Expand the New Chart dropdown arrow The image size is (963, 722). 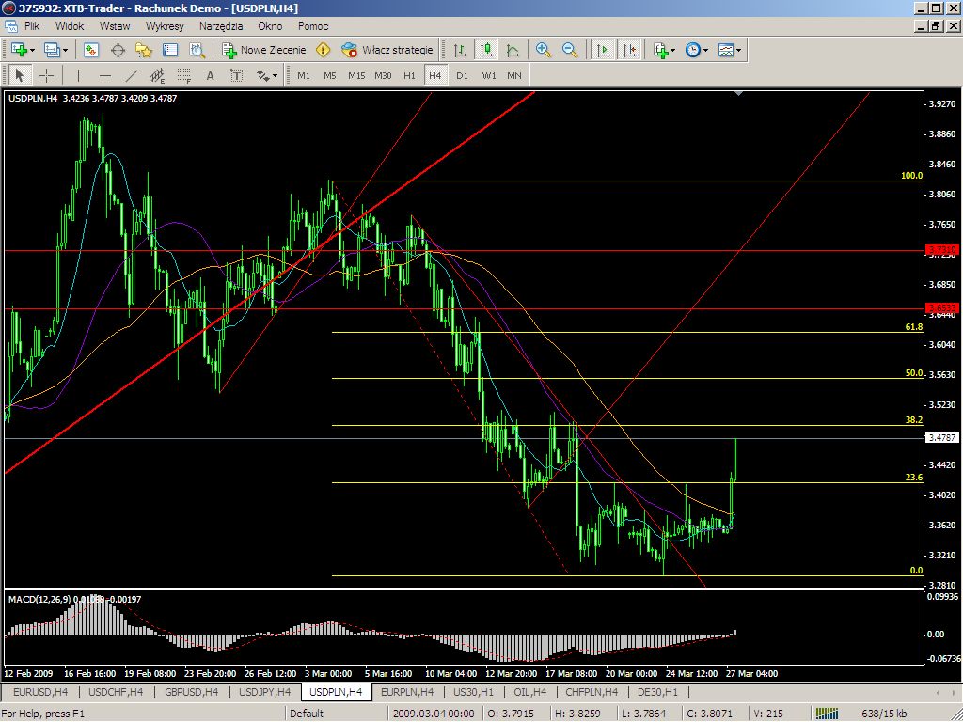tap(32, 51)
